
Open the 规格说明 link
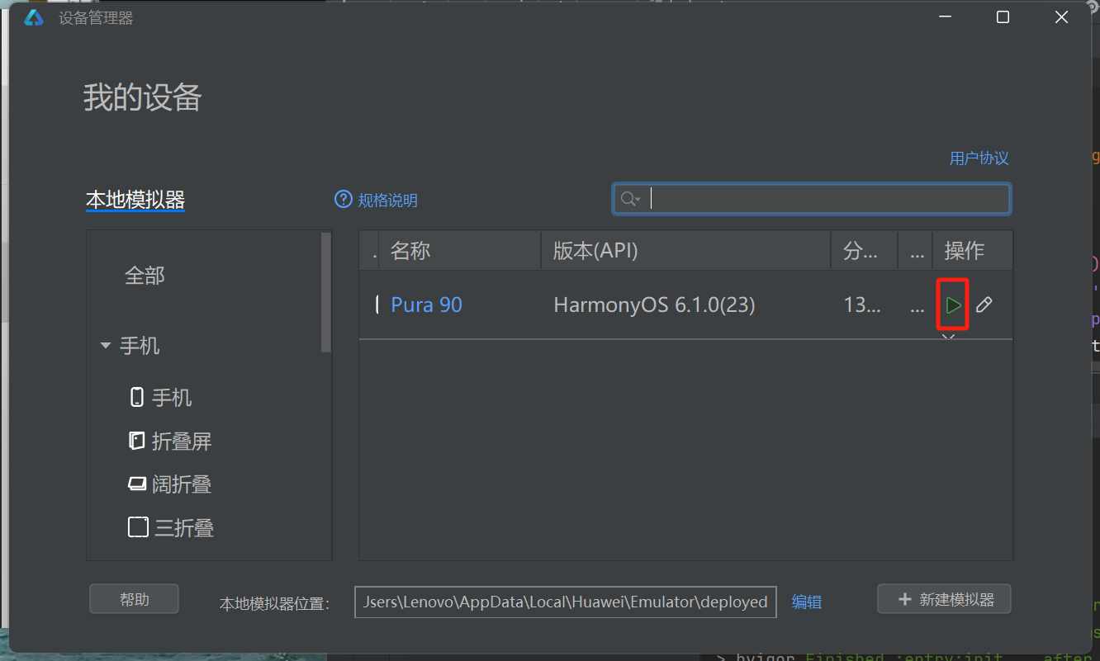point(387,201)
